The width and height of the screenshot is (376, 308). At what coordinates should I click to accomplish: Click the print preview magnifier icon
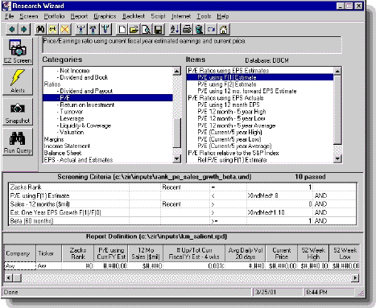(x=147, y=29)
